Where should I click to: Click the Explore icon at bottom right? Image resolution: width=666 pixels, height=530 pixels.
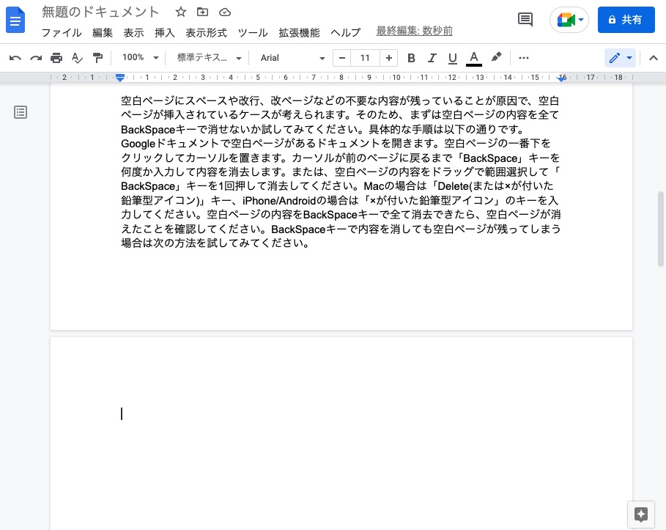(641, 515)
